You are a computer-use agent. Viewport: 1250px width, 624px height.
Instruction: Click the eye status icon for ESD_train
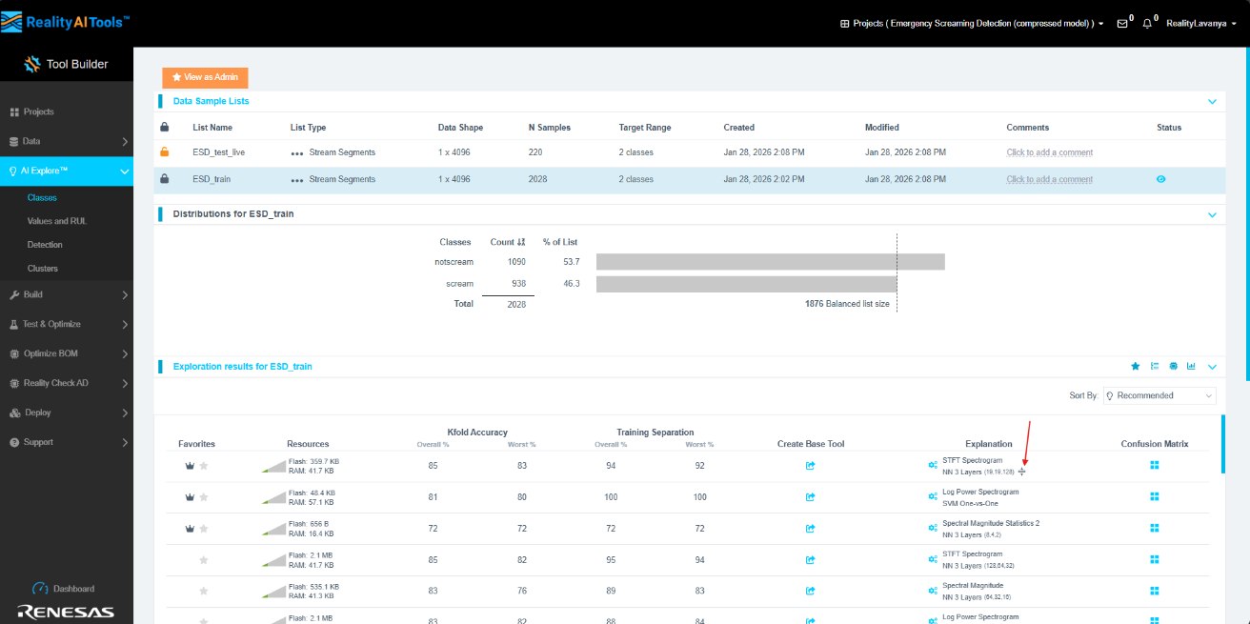tap(1160, 179)
